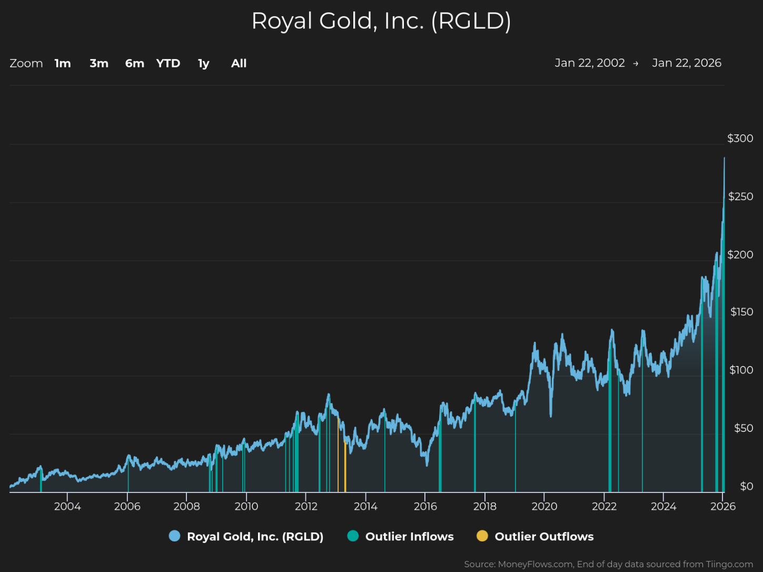Click the $250 y-axis label
The width and height of the screenshot is (763, 572).
pyautogui.click(x=740, y=196)
